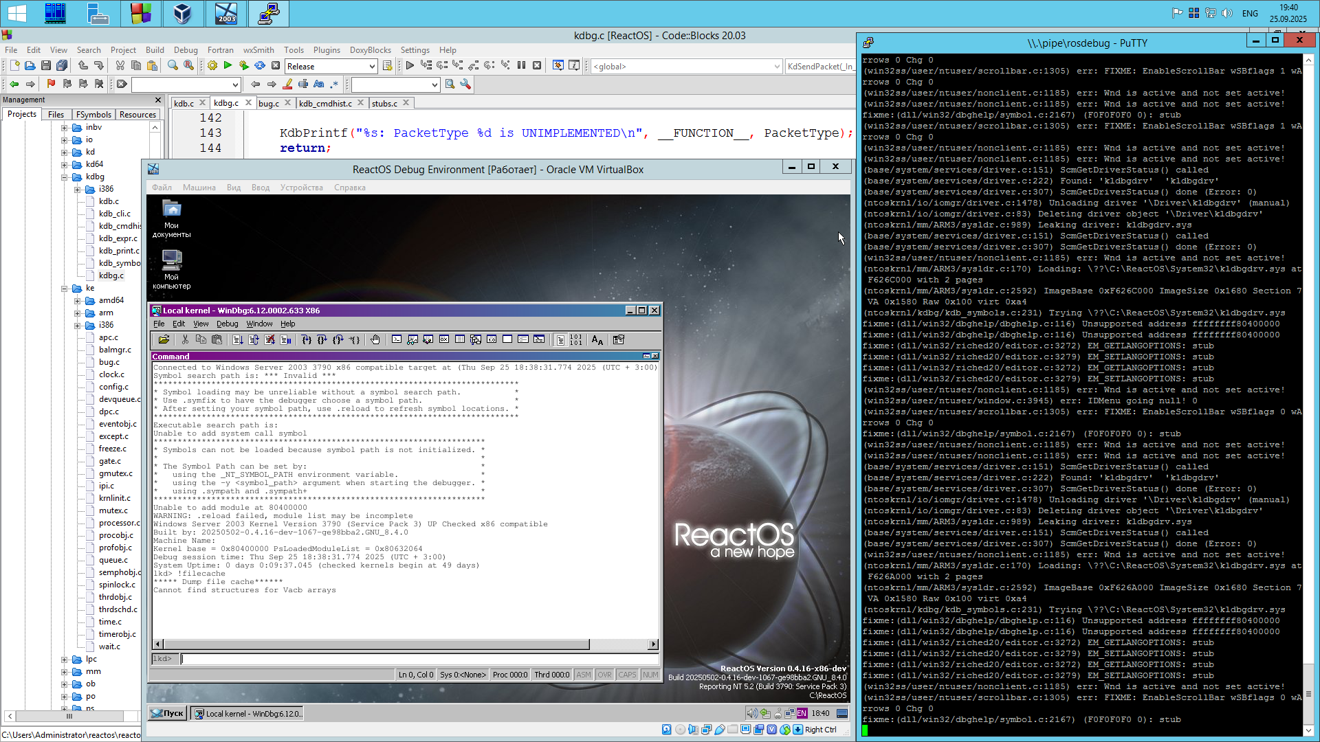Click the highlight marker pencil icon
Screen dimensions: 1320x742
[x=287, y=84]
